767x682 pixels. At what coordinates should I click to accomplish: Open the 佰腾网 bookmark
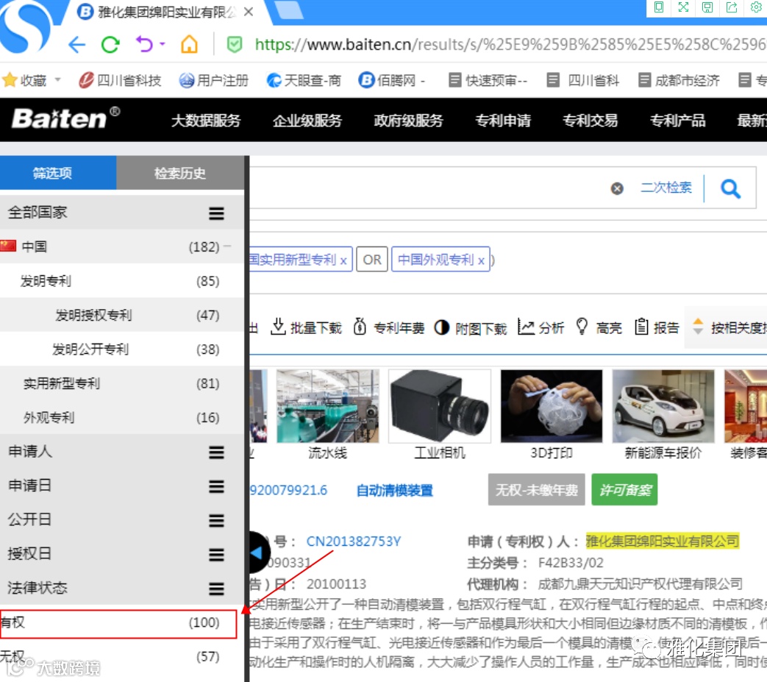(392, 80)
